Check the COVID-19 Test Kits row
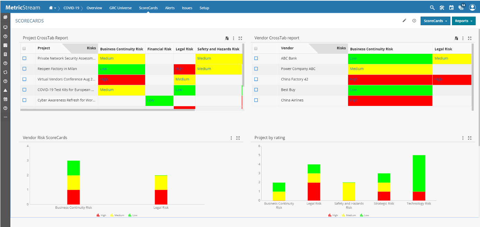This screenshot has height=227, width=480. click(x=25, y=90)
